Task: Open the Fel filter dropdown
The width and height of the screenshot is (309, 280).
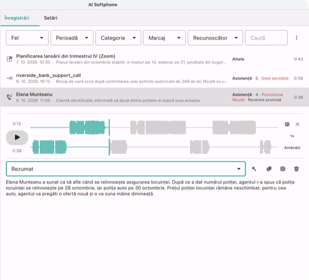Action: click(x=27, y=38)
